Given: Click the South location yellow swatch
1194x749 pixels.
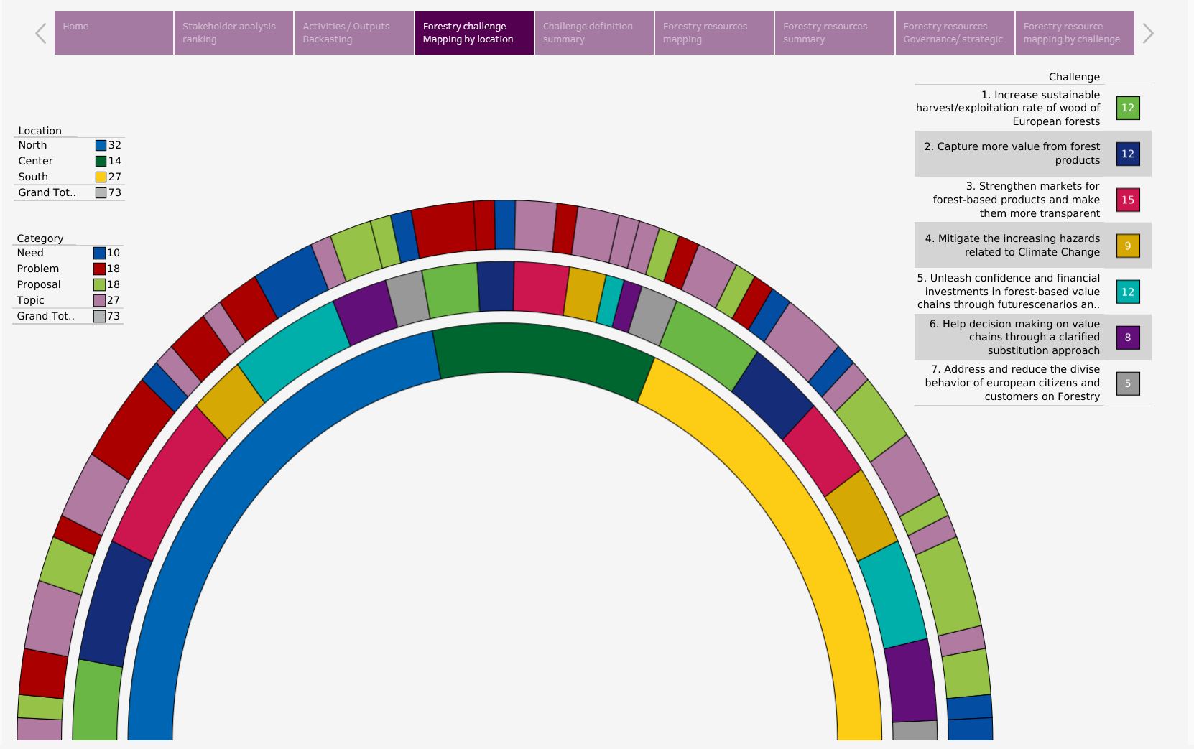Looking at the screenshot, I should (x=101, y=177).
